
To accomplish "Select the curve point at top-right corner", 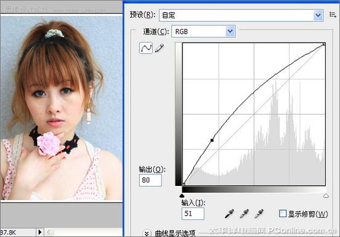I will pyautogui.click(x=324, y=44).
